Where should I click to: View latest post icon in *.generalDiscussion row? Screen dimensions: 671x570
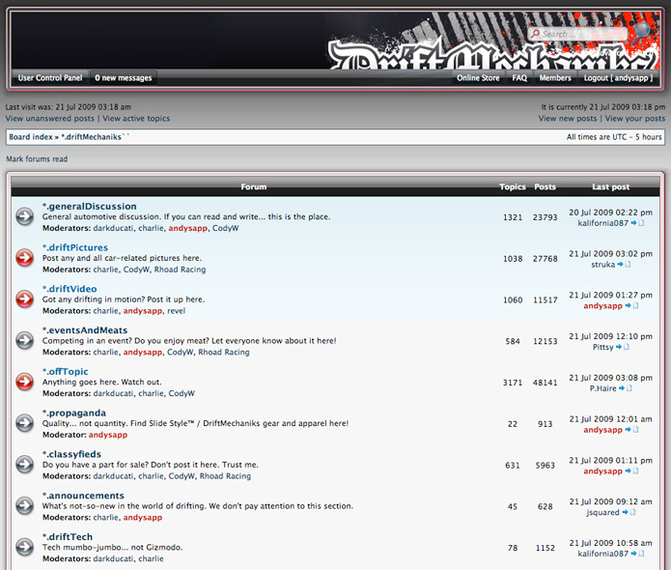click(x=637, y=223)
